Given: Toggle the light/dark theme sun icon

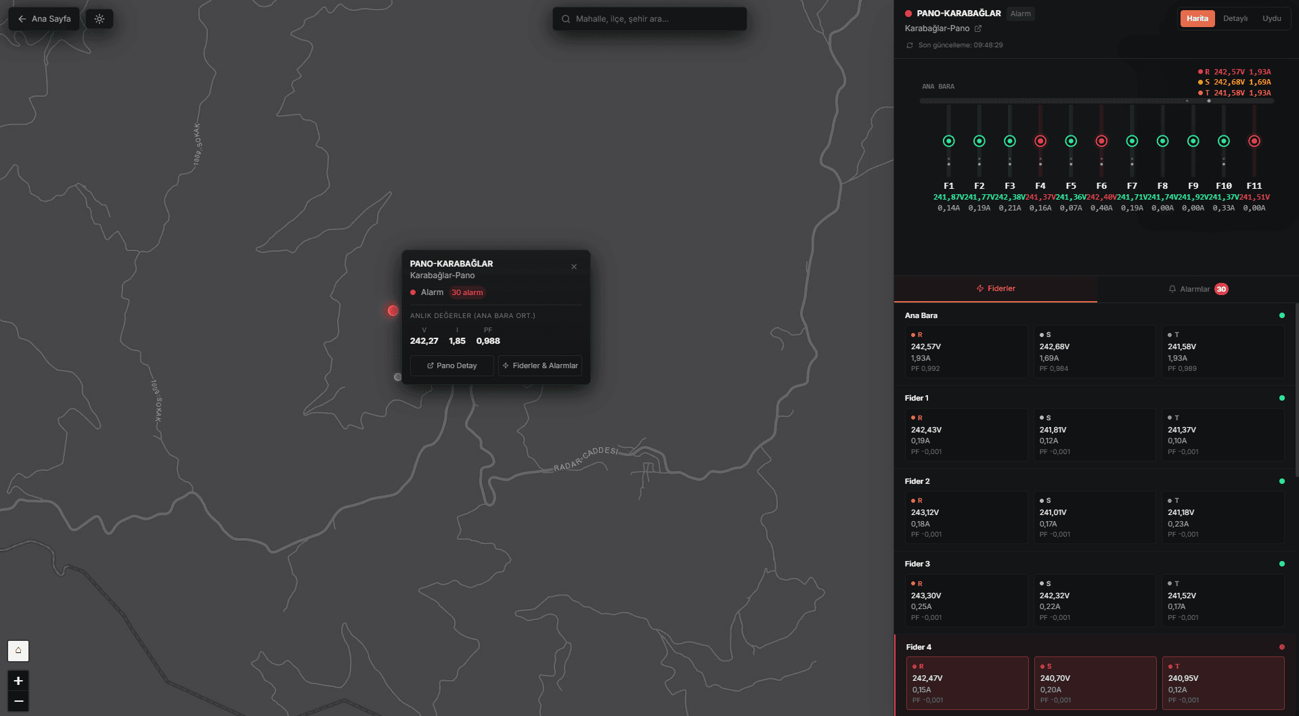Looking at the screenshot, I should [x=100, y=19].
